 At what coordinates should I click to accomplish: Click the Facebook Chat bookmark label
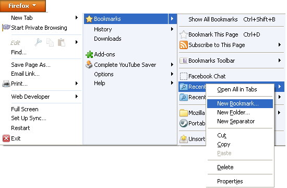point(207,76)
